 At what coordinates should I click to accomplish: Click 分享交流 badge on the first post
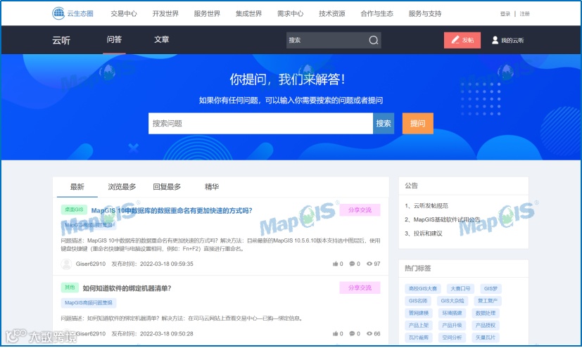(x=360, y=210)
